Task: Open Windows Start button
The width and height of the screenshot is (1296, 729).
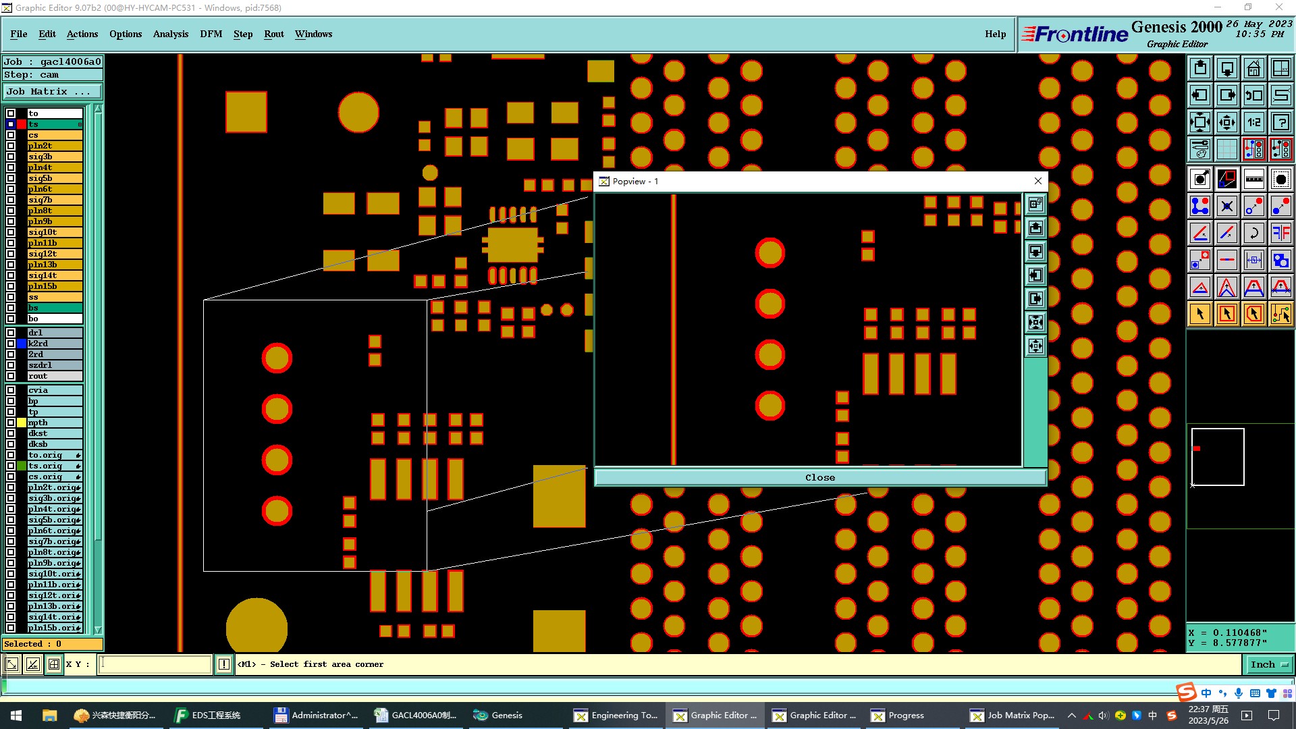Action: click(16, 715)
